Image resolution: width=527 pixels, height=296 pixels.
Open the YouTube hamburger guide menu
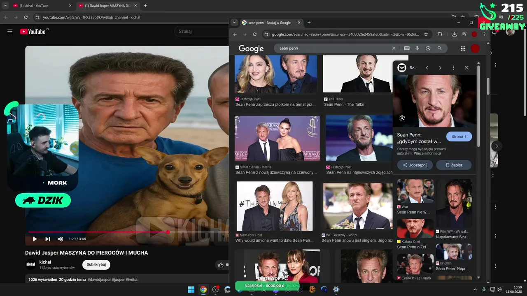[10, 31]
